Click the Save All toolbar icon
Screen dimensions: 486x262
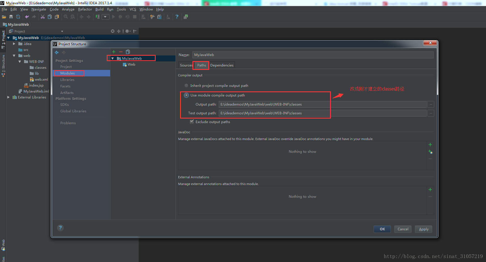point(11,17)
